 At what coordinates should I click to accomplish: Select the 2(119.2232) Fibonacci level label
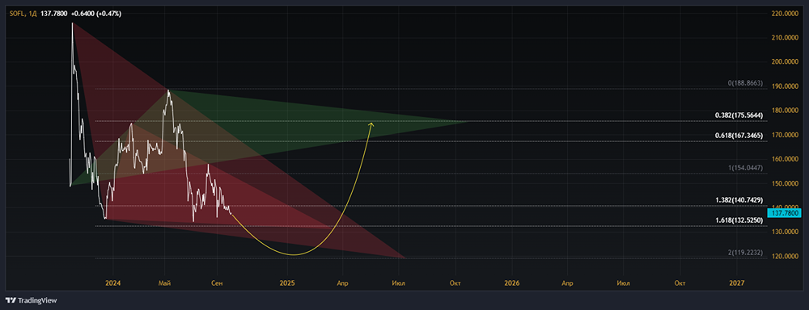click(x=746, y=253)
